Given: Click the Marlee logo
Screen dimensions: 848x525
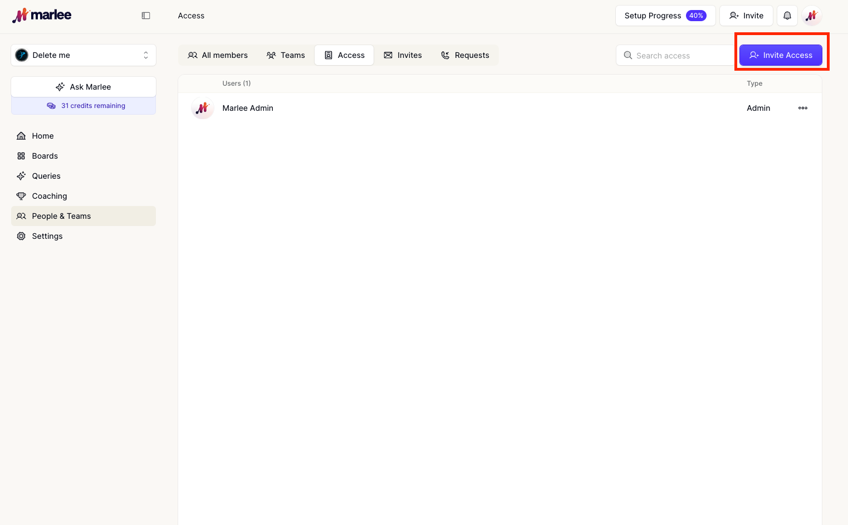Looking at the screenshot, I should (x=42, y=15).
